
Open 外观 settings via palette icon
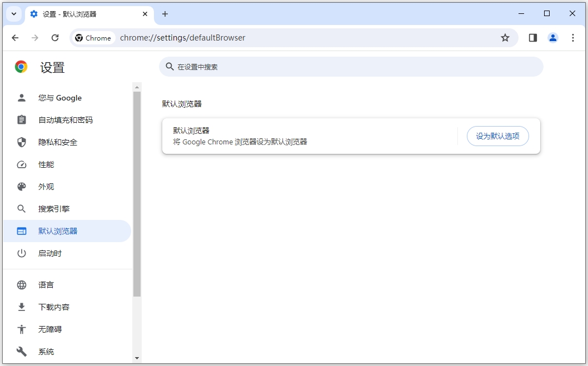click(21, 187)
